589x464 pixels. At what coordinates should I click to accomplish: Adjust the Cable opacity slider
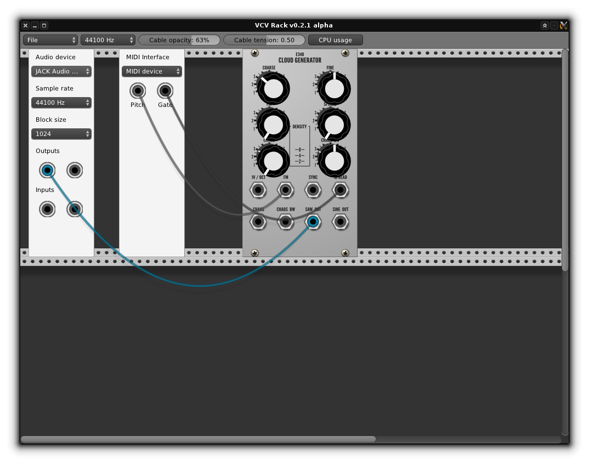tap(179, 40)
